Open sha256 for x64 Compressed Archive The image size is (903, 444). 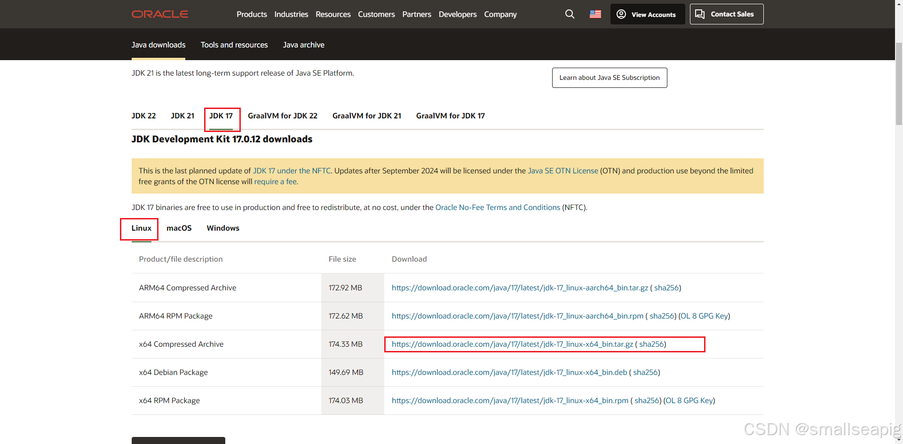651,344
